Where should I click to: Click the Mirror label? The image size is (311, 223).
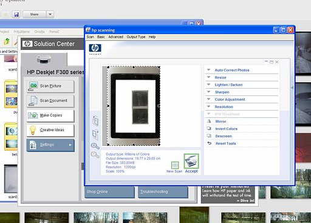[x=220, y=122]
